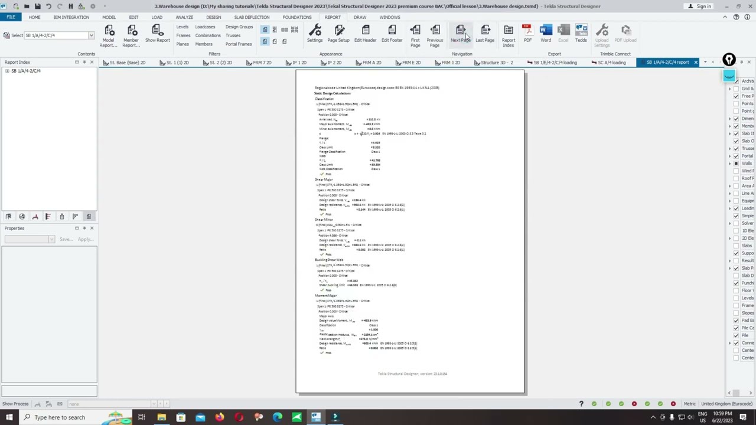Image resolution: width=756 pixels, height=425 pixels.
Task: Click Edit Header
Action: click(x=365, y=34)
